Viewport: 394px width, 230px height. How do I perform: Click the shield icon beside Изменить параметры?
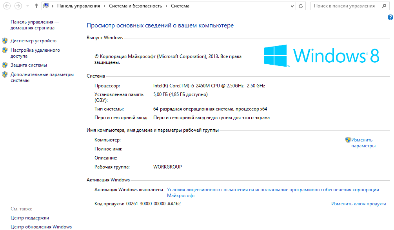tap(348, 140)
